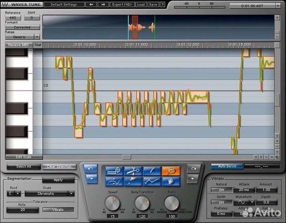Select the Hand navigation tool

coord(171,181)
